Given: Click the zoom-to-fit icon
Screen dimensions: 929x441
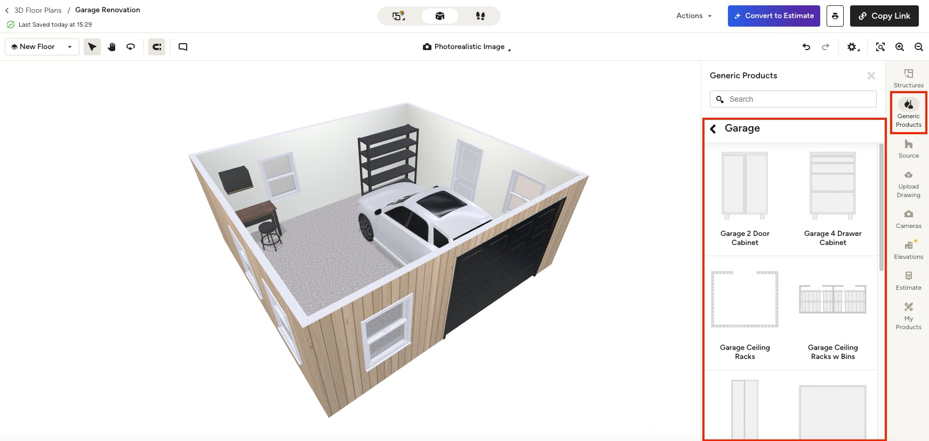Looking at the screenshot, I should [x=880, y=47].
